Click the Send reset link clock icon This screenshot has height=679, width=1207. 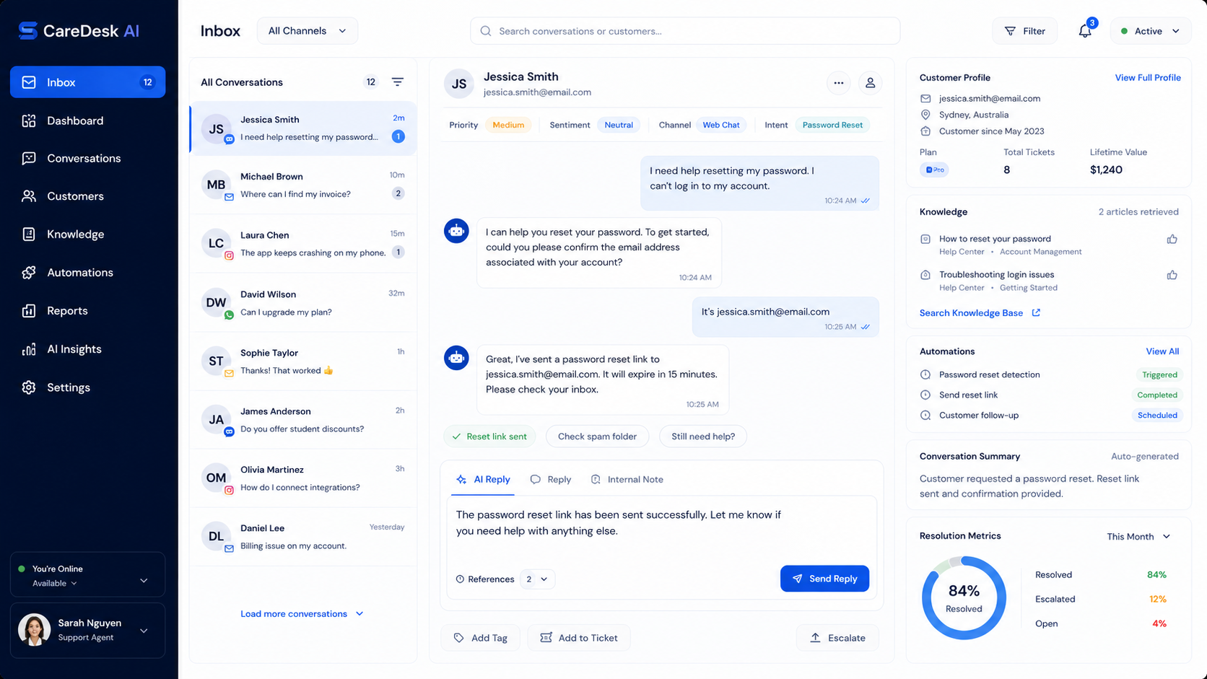(x=925, y=395)
